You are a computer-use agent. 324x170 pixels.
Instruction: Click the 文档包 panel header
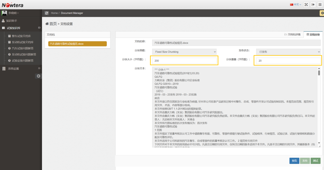[x=77, y=35]
